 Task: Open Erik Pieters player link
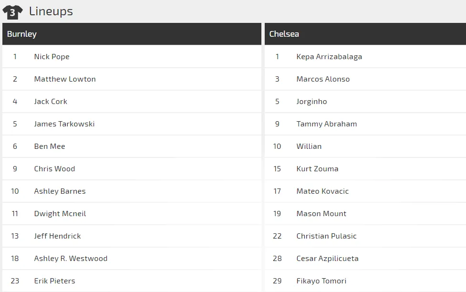coord(54,281)
